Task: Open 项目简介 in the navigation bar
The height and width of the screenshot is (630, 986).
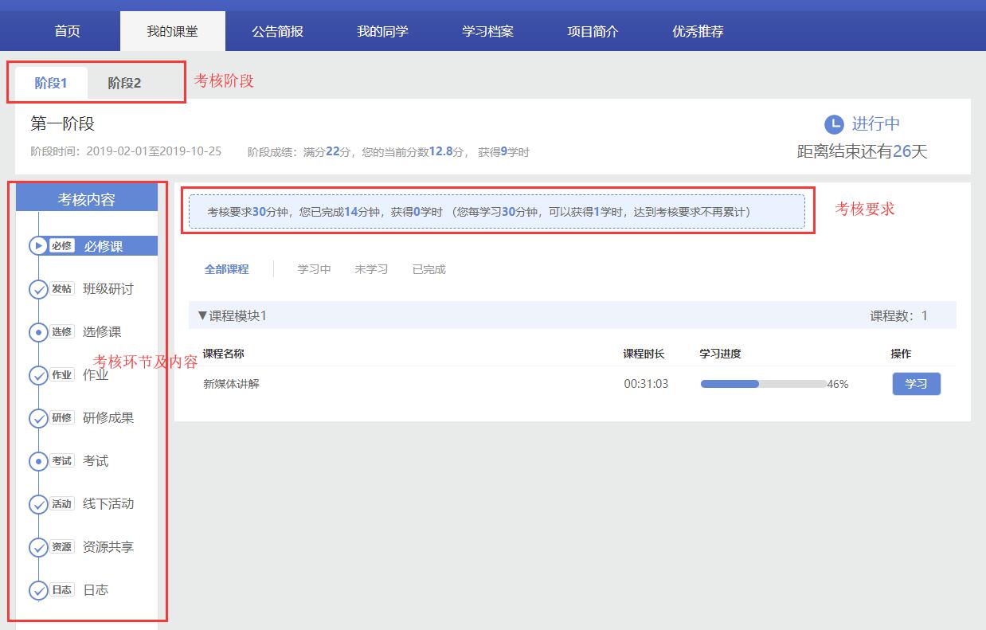Action: (593, 32)
